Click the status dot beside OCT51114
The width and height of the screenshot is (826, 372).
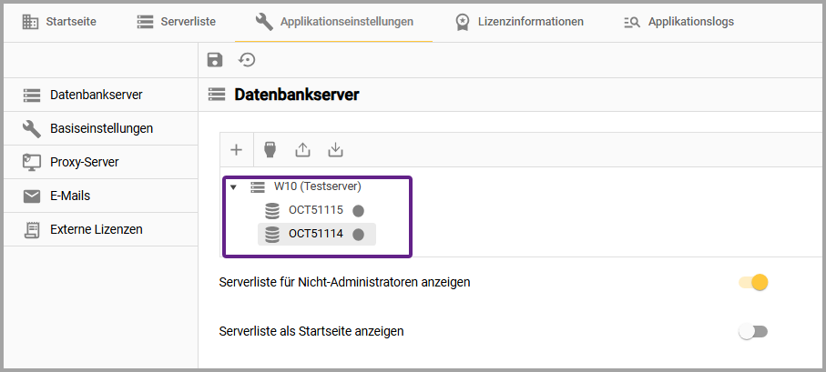359,235
